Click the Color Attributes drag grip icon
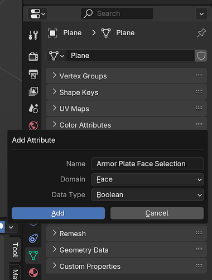The width and height of the screenshot is (212, 280). coord(199,124)
